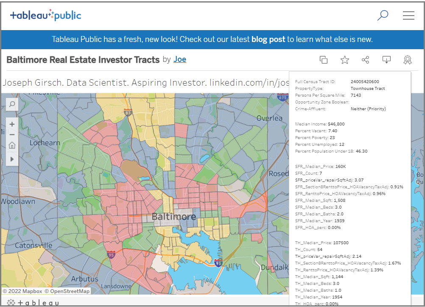Click the duplicate workbook copy icon
Image resolution: width=425 pixels, height=307 pixels.
324,60
